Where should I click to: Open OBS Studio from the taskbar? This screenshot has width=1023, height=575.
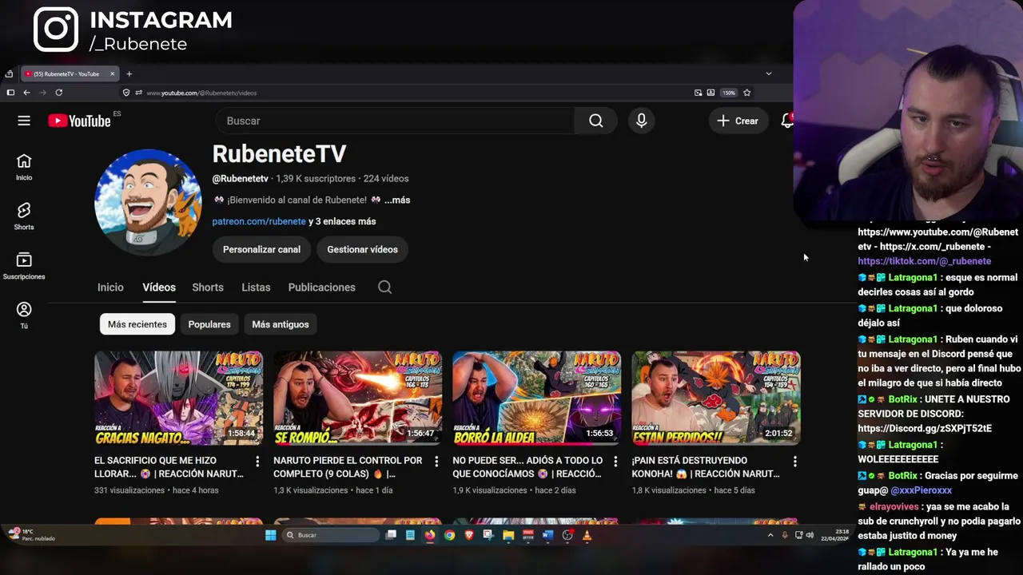(567, 535)
